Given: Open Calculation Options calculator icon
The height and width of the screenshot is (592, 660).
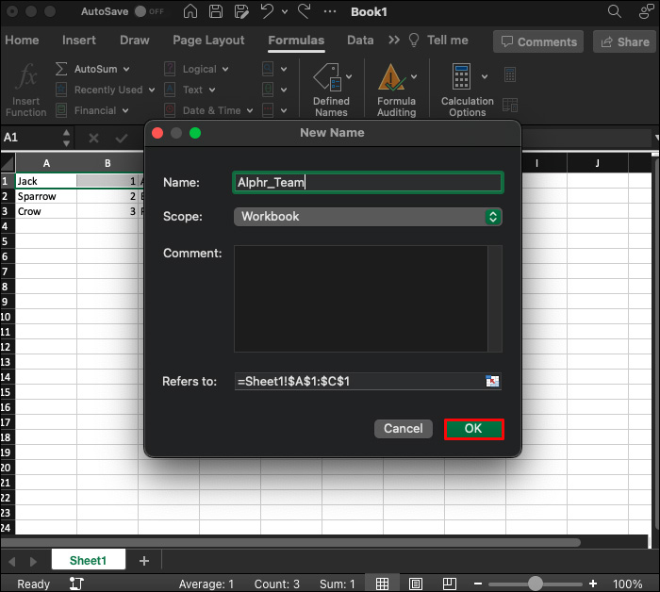Looking at the screenshot, I should click(462, 77).
